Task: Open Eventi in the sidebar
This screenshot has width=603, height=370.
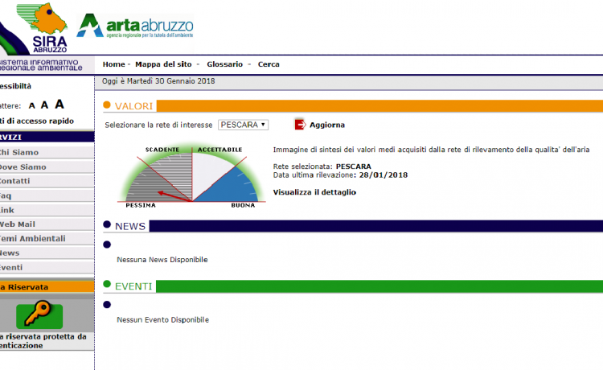Action: pos(11,267)
